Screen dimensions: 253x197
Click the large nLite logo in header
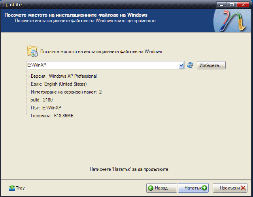232,21
